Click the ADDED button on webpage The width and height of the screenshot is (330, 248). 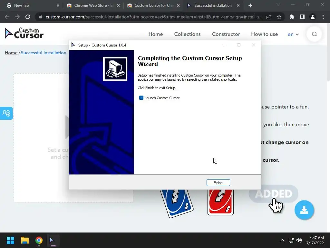coord(273,194)
